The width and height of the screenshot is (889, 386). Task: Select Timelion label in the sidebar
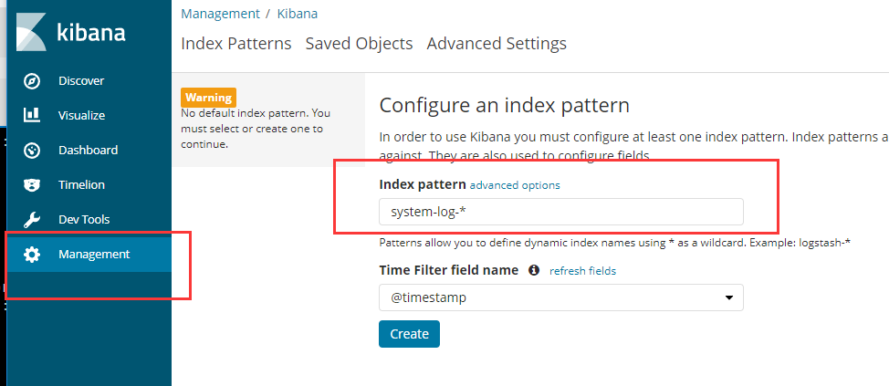pos(81,185)
